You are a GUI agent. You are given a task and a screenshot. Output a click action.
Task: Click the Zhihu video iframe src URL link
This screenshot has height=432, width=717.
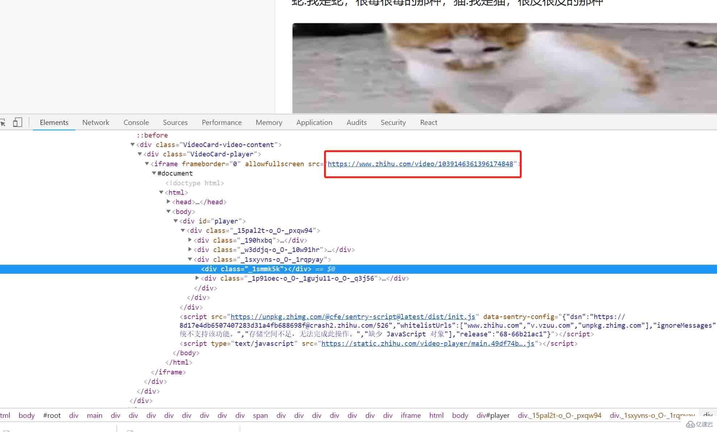[x=420, y=164]
